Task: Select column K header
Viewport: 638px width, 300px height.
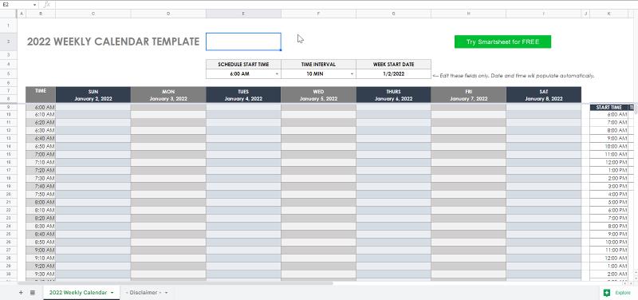Action: [608, 14]
